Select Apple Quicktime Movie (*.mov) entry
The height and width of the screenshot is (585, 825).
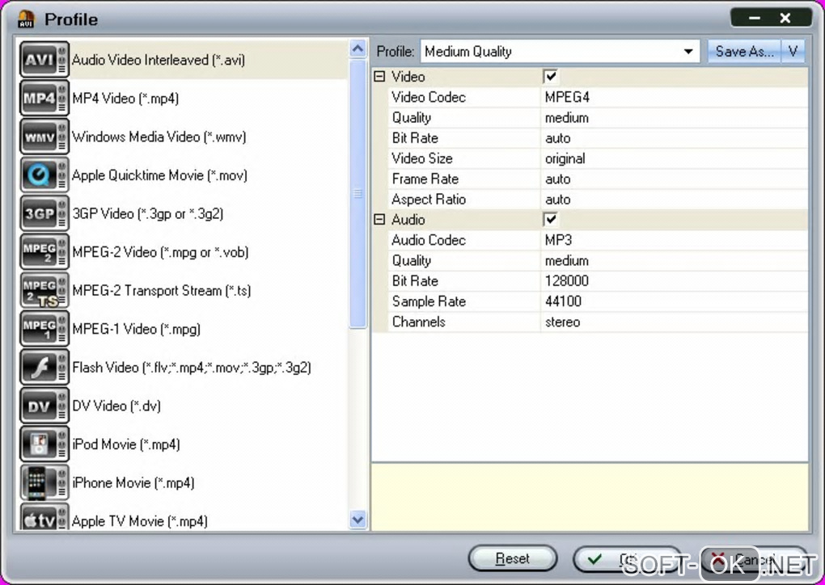click(183, 175)
